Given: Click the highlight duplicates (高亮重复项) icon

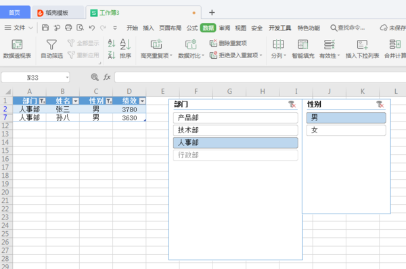Looking at the screenshot, I should pyautogui.click(x=156, y=44).
